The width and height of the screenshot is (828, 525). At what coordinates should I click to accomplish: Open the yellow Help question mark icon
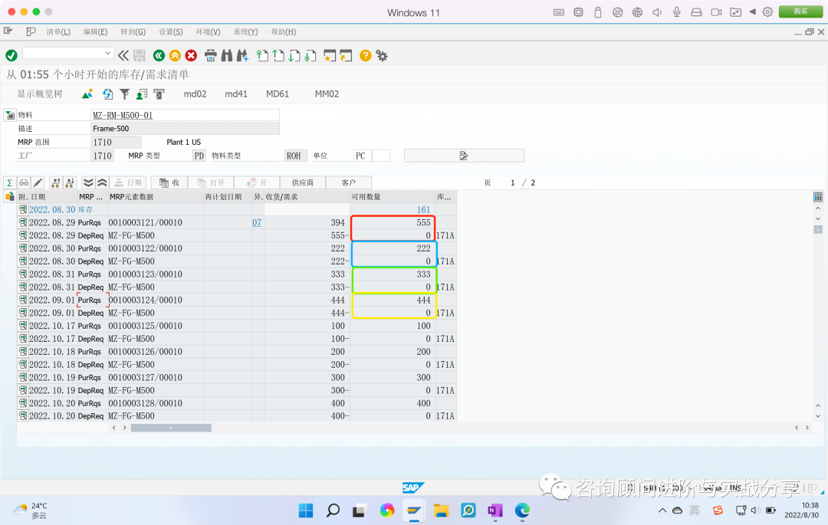click(x=365, y=55)
